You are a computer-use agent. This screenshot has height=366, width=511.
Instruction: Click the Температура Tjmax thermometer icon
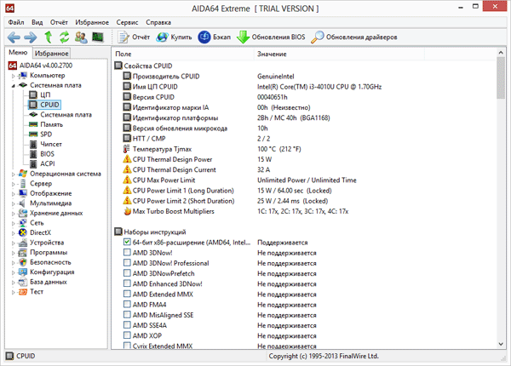coord(126,149)
